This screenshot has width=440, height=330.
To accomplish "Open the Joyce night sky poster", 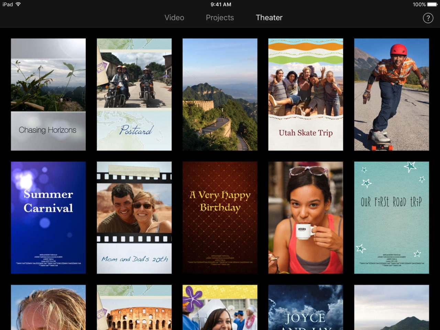I will (x=306, y=307).
